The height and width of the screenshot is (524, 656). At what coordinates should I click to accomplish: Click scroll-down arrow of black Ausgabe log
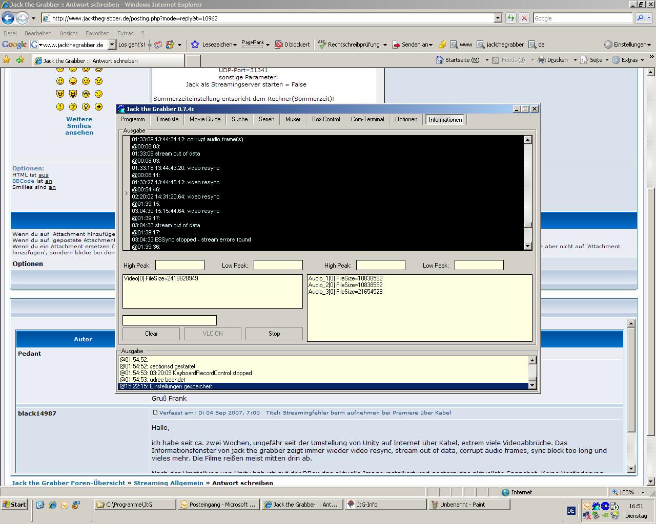click(x=527, y=246)
